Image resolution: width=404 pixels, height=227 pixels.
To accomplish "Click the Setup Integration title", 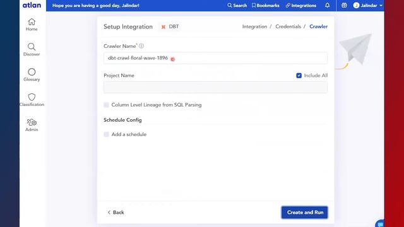I will (x=128, y=26).
